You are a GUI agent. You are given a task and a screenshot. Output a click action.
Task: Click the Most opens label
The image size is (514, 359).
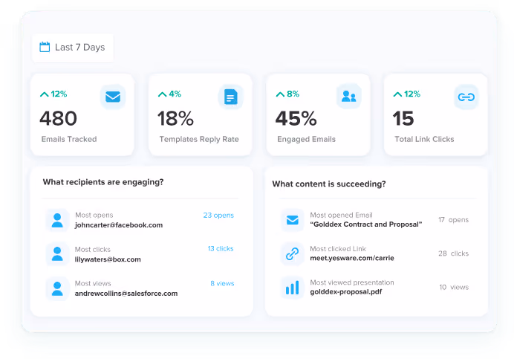click(x=94, y=216)
